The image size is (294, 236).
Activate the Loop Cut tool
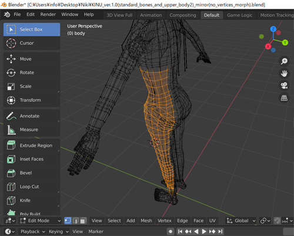(32, 187)
